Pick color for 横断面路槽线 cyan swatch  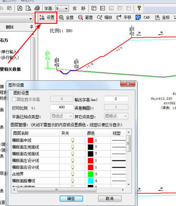click(x=91, y=181)
